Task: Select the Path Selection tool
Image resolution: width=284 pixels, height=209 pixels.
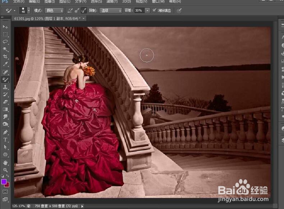Action: (5, 147)
